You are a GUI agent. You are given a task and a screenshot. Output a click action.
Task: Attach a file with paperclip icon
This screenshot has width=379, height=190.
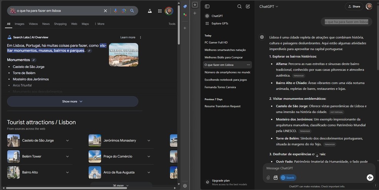pos(268,178)
